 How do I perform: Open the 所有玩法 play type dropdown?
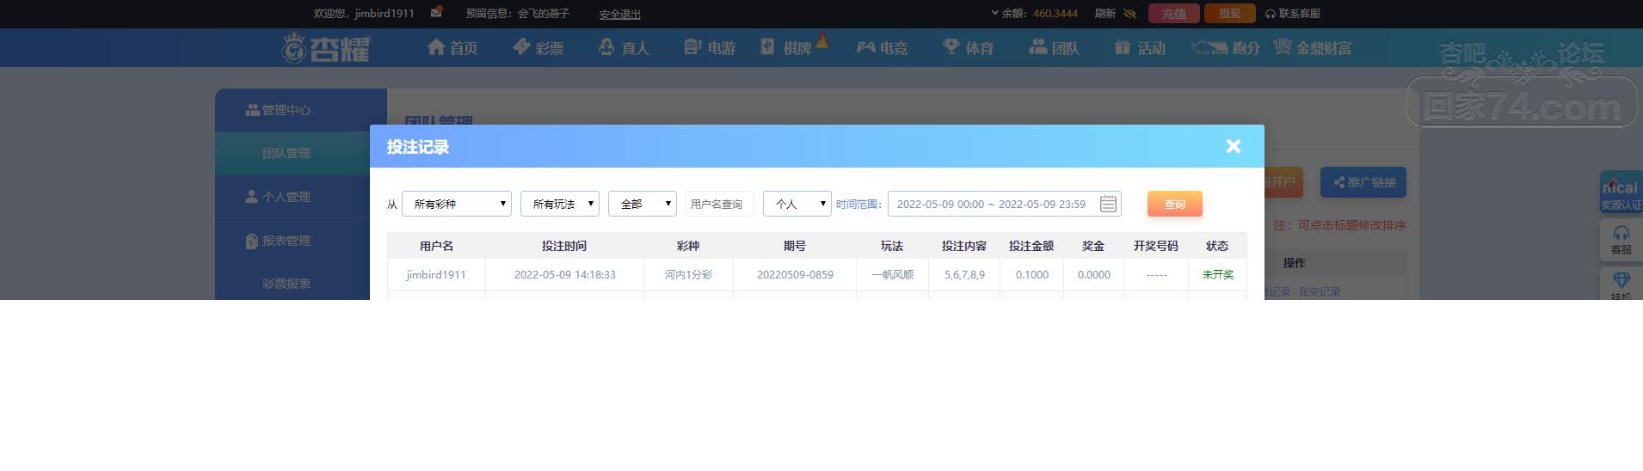(560, 204)
